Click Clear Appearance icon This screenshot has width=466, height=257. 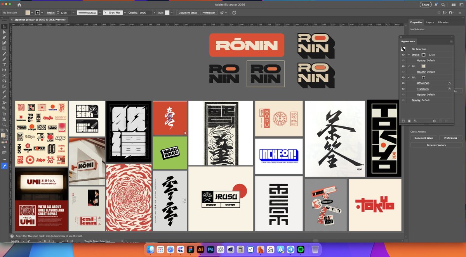pyautogui.click(x=435, y=121)
